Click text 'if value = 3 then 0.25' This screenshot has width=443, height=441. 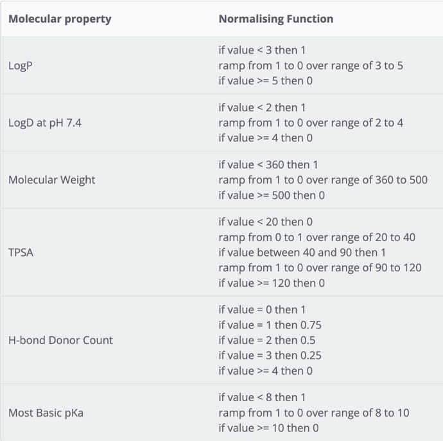(x=270, y=355)
